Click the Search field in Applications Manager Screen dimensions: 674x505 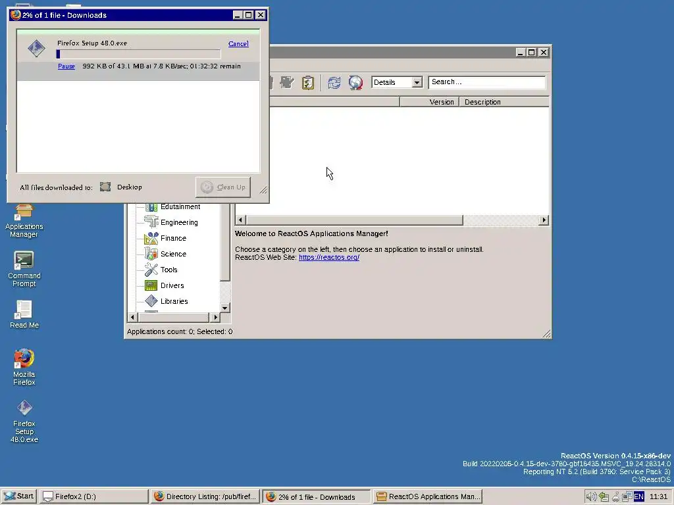pos(486,82)
